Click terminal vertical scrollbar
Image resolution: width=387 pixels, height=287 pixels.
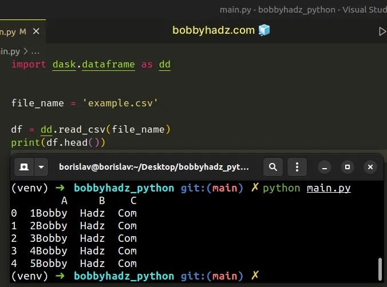point(380,269)
